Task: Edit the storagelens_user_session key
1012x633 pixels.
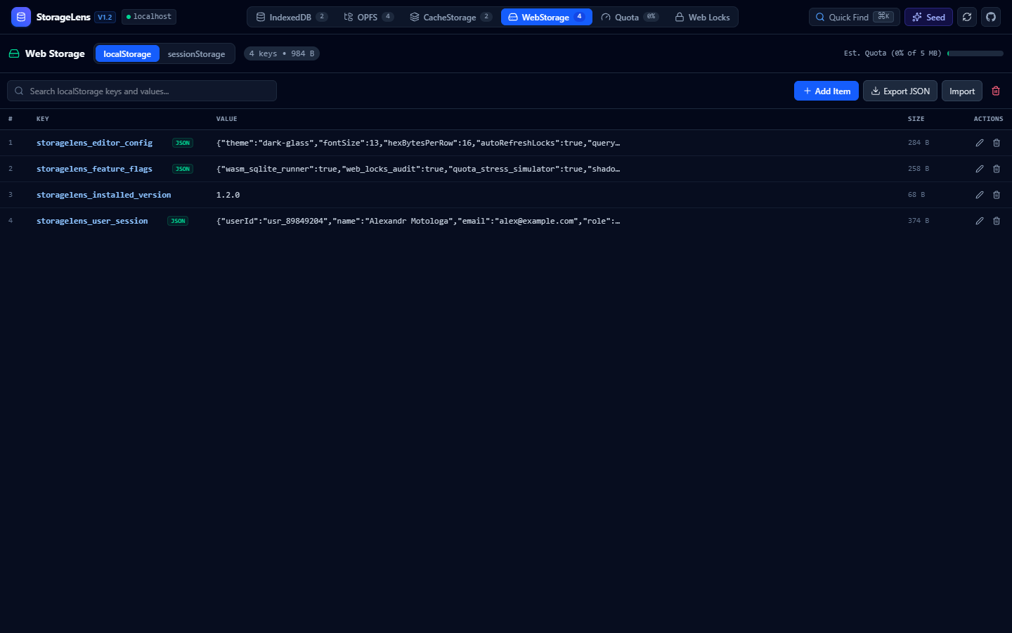Action: coord(980,221)
